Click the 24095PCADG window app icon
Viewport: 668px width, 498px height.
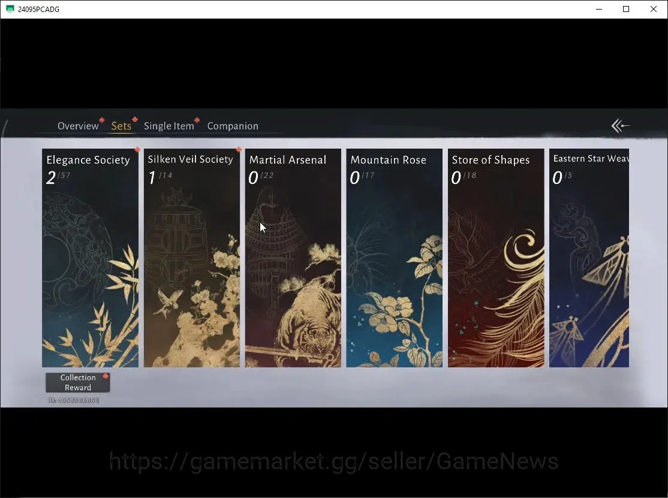(x=10, y=9)
